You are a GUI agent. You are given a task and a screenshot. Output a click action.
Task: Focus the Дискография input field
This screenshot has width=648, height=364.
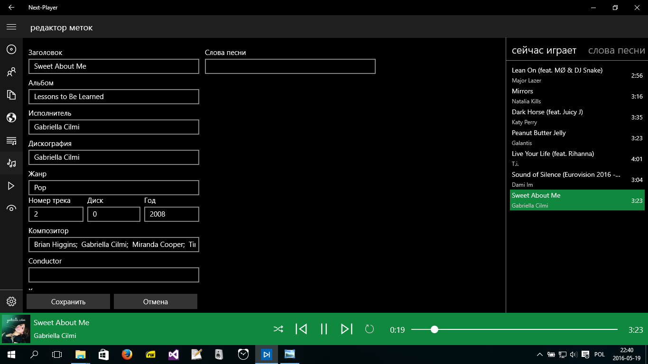tap(114, 157)
